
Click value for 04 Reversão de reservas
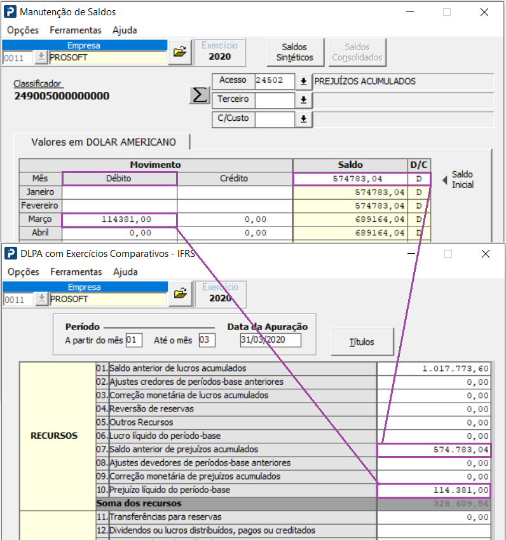point(434,409)
